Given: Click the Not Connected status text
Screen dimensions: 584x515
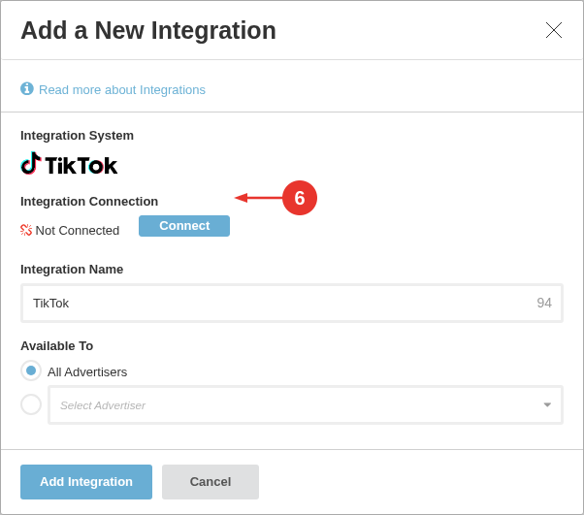Looking at the screenshot, I should pos(77,231).
